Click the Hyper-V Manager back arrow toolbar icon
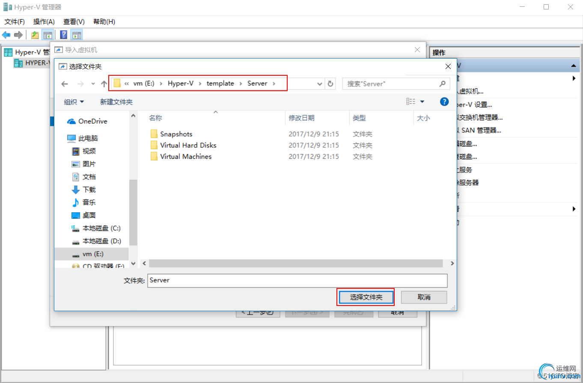583x383 pixels. pyautogui.click(x=6, y=35)
